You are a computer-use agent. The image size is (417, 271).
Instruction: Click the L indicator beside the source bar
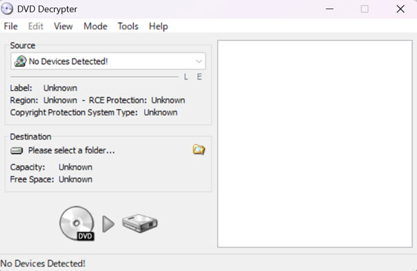(186, 77)
